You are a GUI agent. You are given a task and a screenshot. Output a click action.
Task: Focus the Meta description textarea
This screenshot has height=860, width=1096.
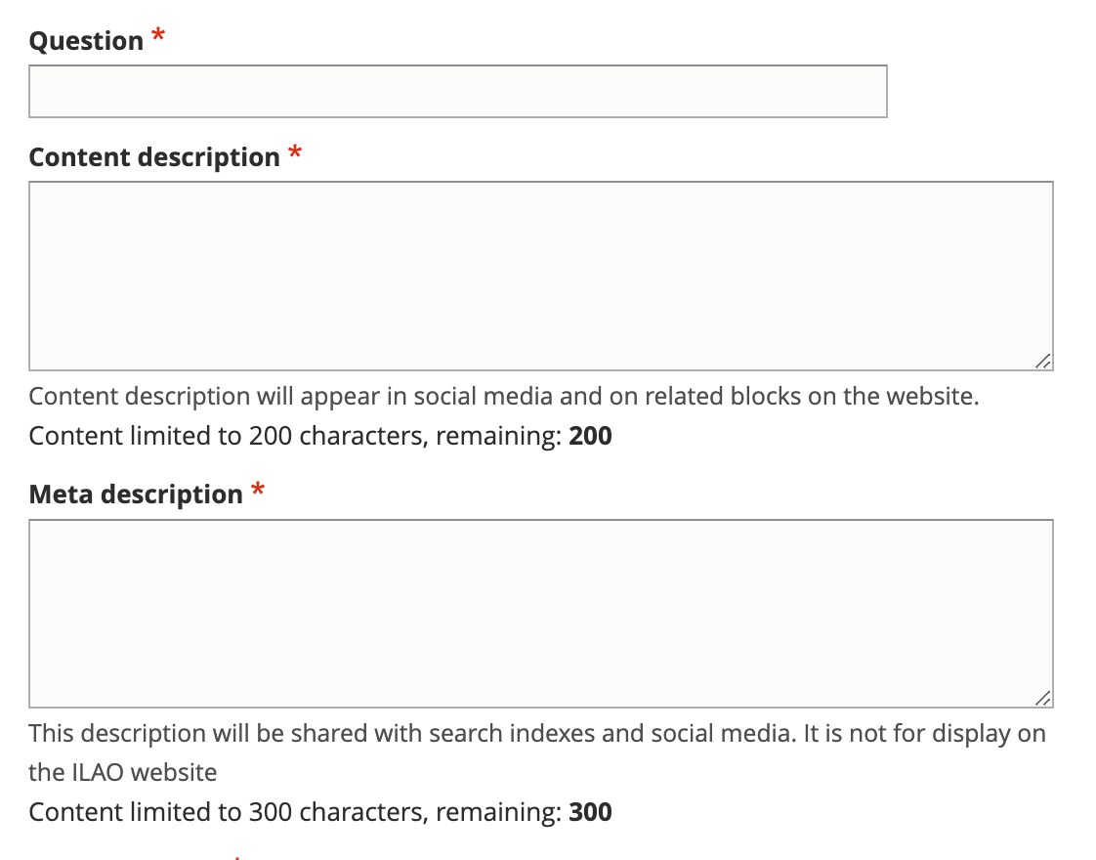tap(541, 614)
